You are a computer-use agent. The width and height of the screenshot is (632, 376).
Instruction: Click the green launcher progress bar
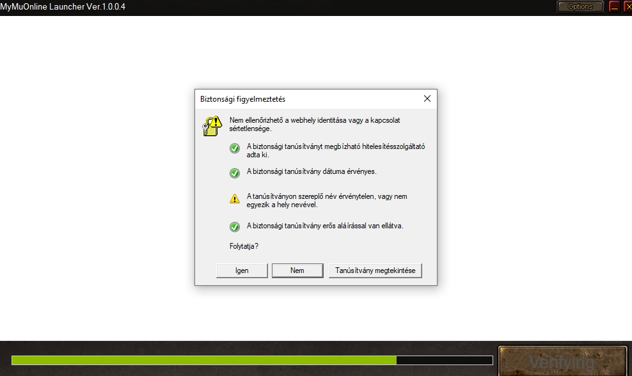pyautogui.click(x=205, y=361)
